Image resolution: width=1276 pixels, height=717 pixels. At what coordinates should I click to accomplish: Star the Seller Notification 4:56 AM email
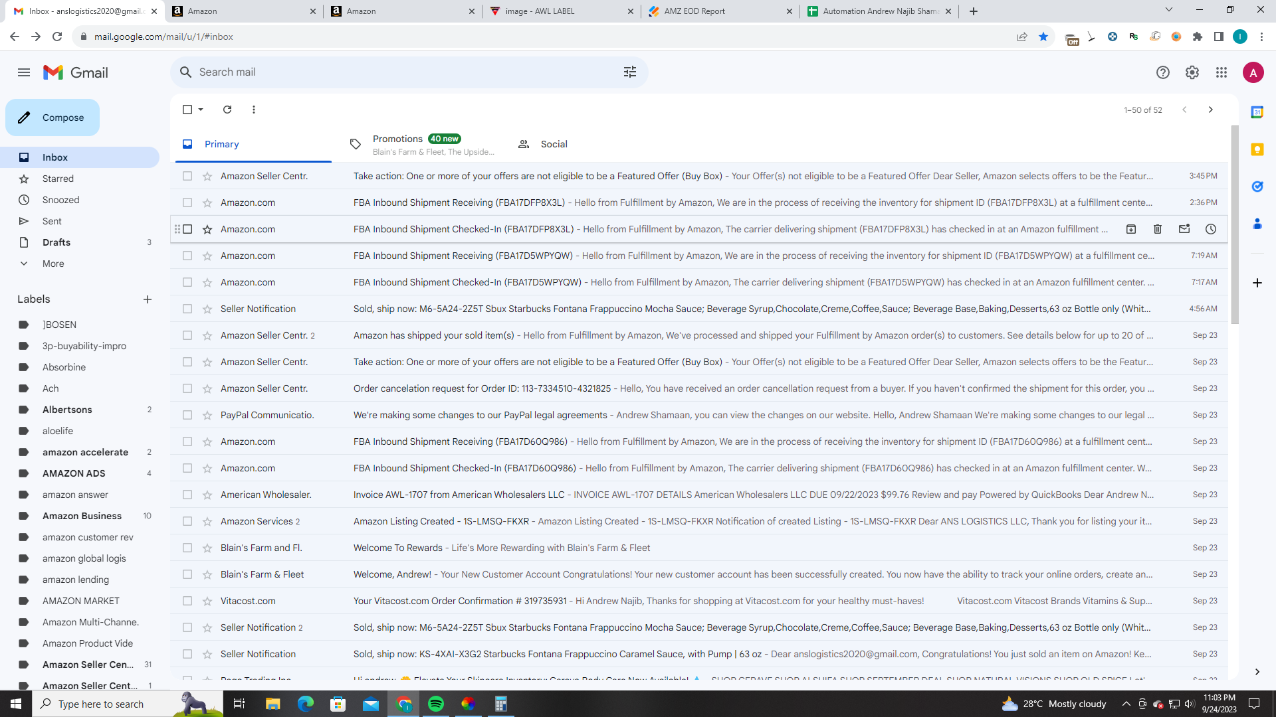pos(207,309)
